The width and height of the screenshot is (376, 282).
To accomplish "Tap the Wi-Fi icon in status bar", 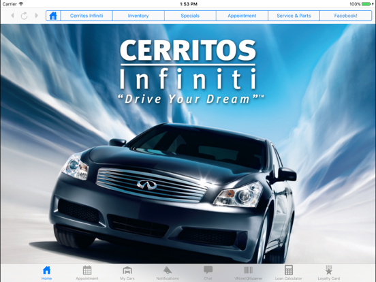I will click(x=21, y=4).
